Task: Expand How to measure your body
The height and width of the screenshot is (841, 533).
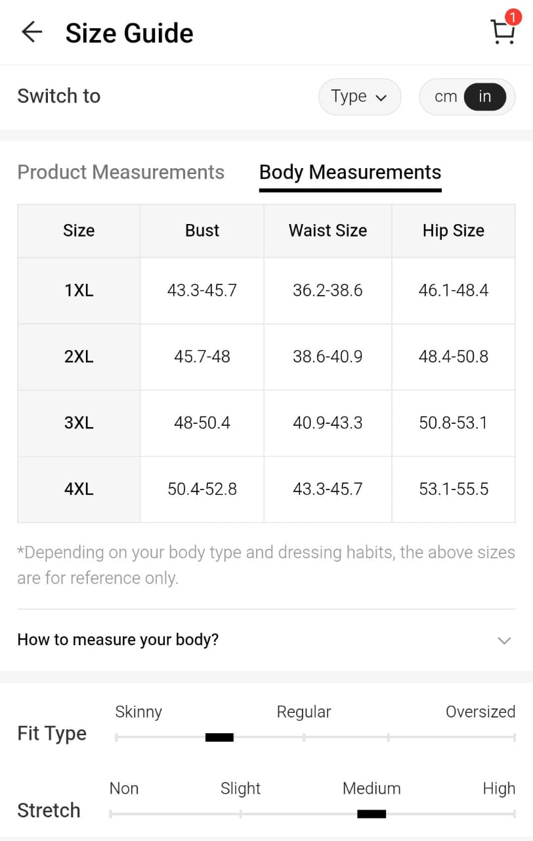Action: [x=118, y=639]
